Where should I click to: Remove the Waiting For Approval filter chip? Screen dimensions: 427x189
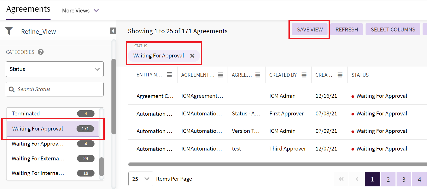point(192,56)
